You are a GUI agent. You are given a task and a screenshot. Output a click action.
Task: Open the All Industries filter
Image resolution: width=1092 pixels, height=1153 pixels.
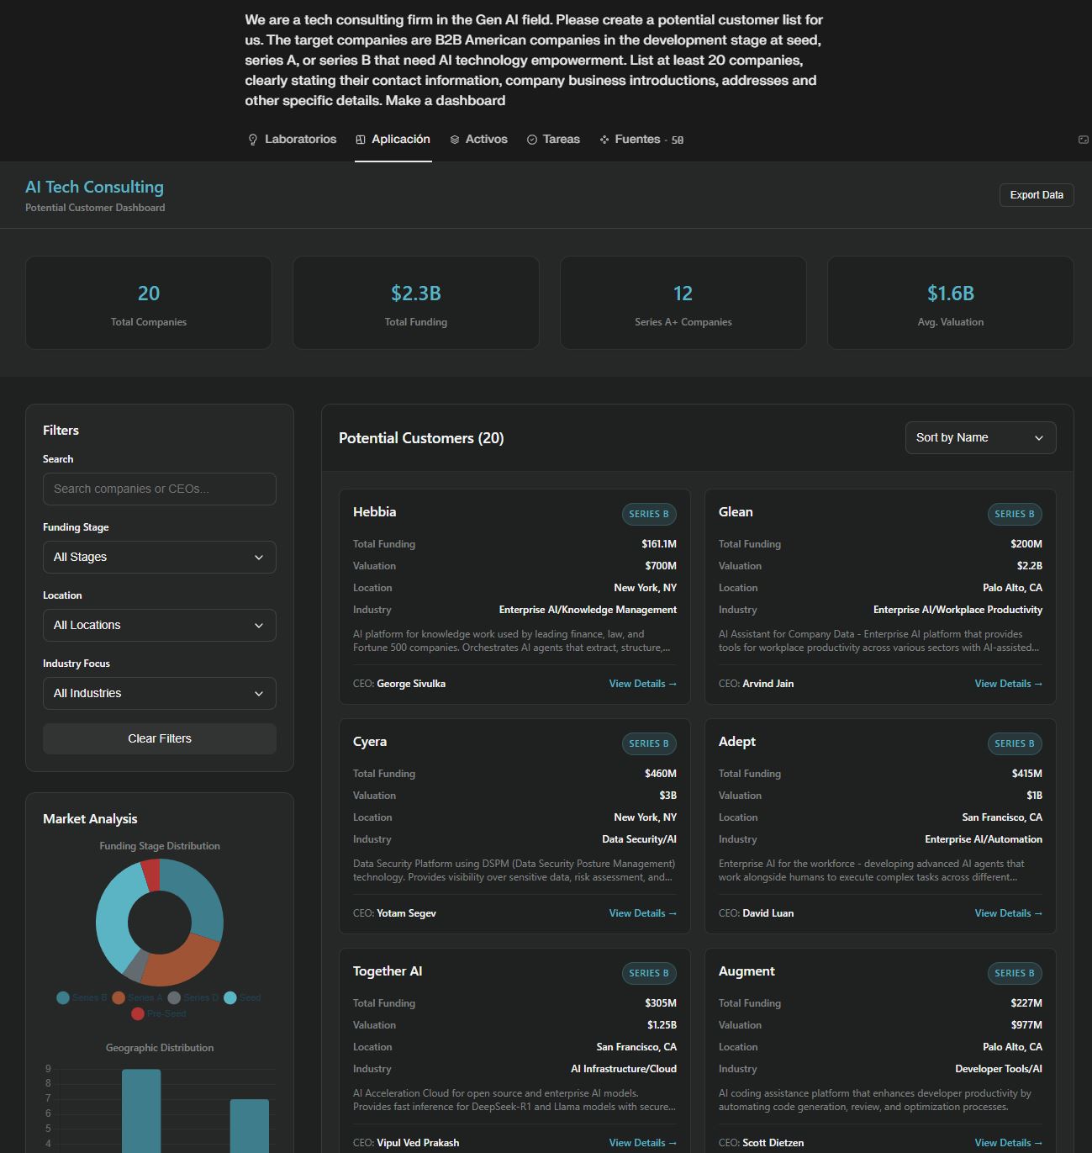[159, 693]
